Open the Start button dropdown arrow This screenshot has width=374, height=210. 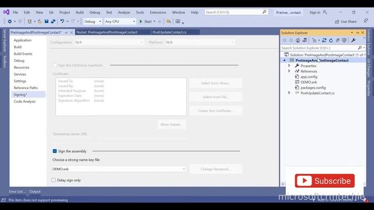tap(154, 22)
